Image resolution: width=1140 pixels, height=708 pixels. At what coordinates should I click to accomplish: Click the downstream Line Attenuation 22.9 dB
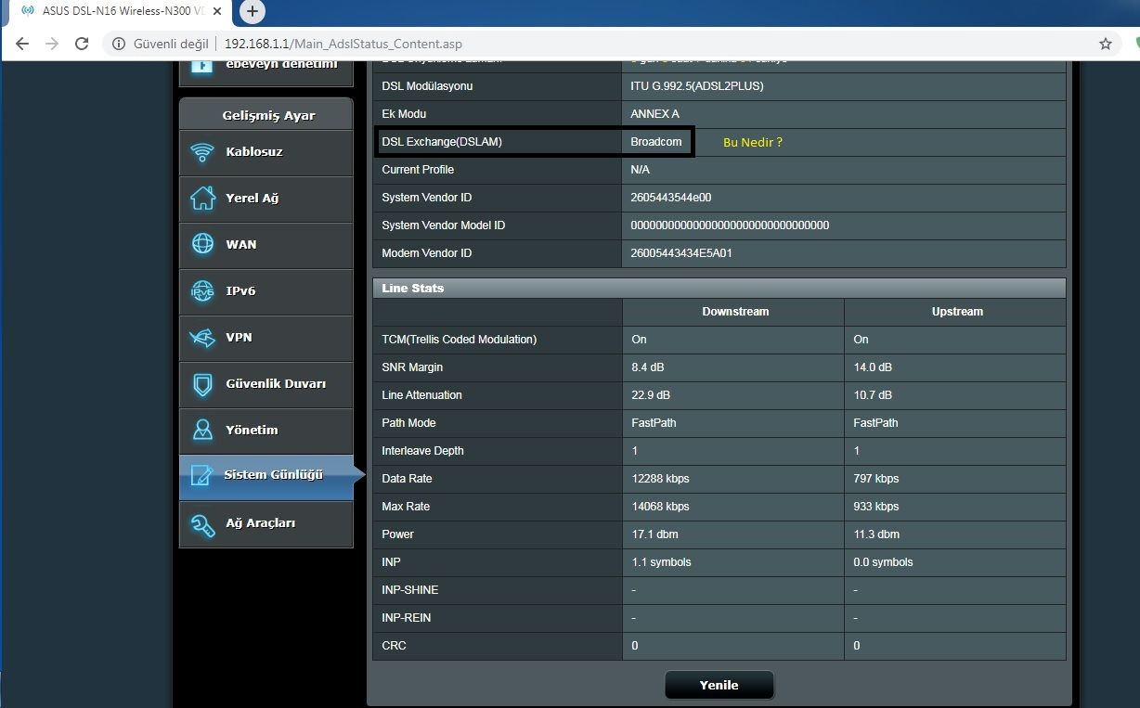point(651,395)
